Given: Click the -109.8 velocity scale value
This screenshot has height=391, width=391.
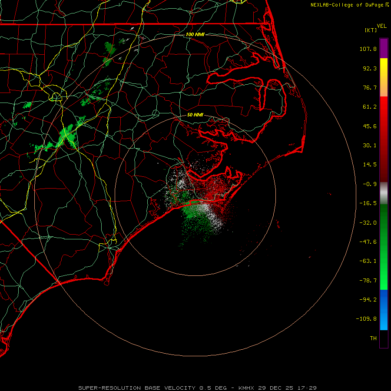Looking at the screenshot, I should pyautogui.click(x=366, y=319).
